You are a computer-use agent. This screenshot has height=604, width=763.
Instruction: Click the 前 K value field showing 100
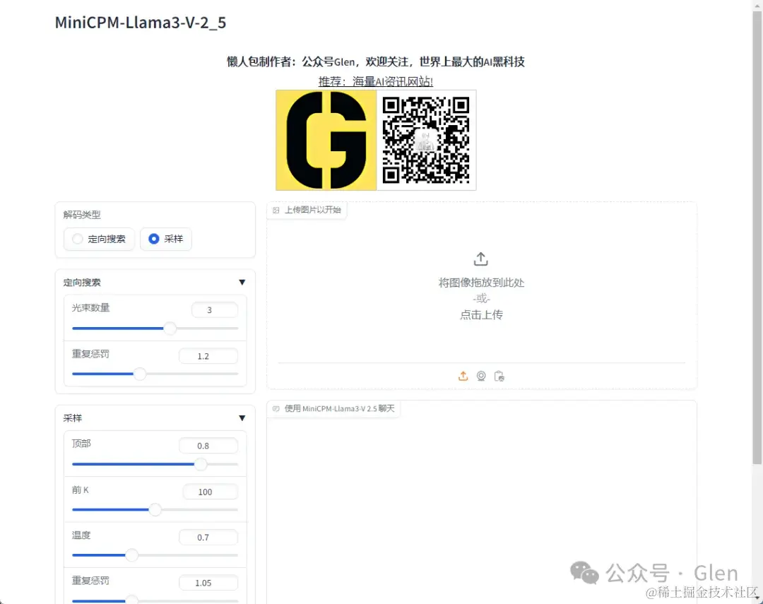coord(211,492)
